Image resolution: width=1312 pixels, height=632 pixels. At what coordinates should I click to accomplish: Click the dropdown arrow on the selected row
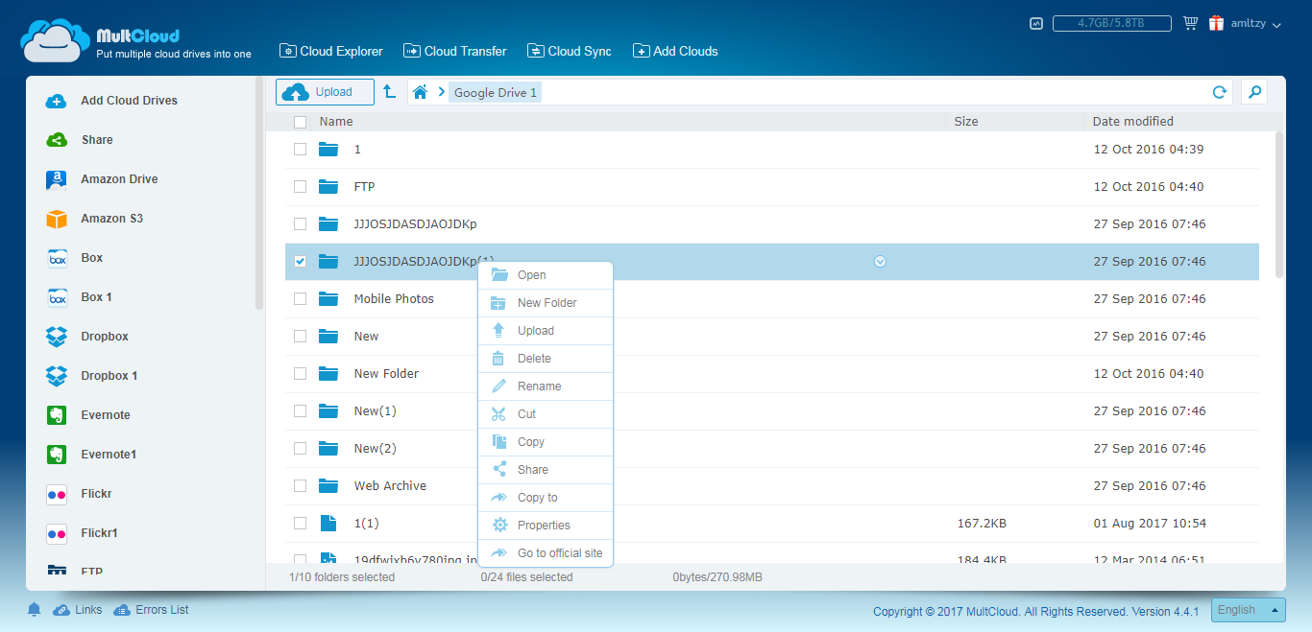881,262
